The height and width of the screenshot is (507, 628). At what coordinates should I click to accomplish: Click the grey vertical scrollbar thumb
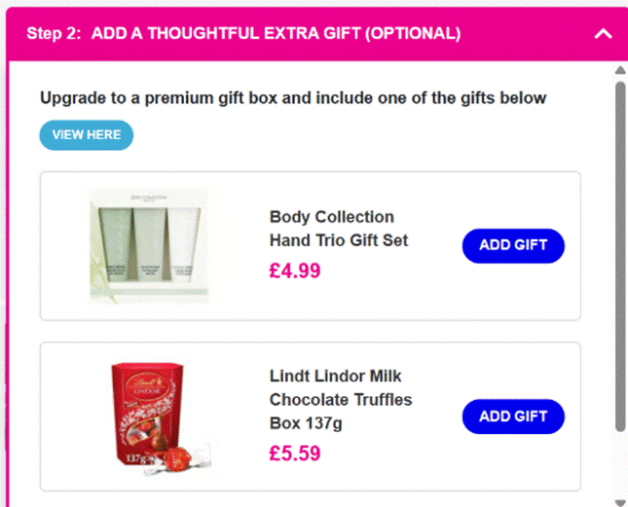620,253
